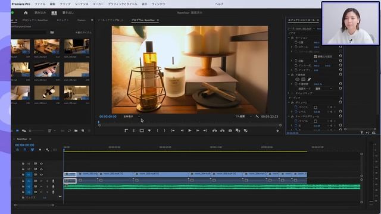Click the Go to In point button
381x214 pixels.
pos(173,131)
